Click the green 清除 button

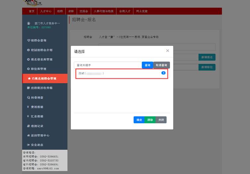tap(150, 120)
